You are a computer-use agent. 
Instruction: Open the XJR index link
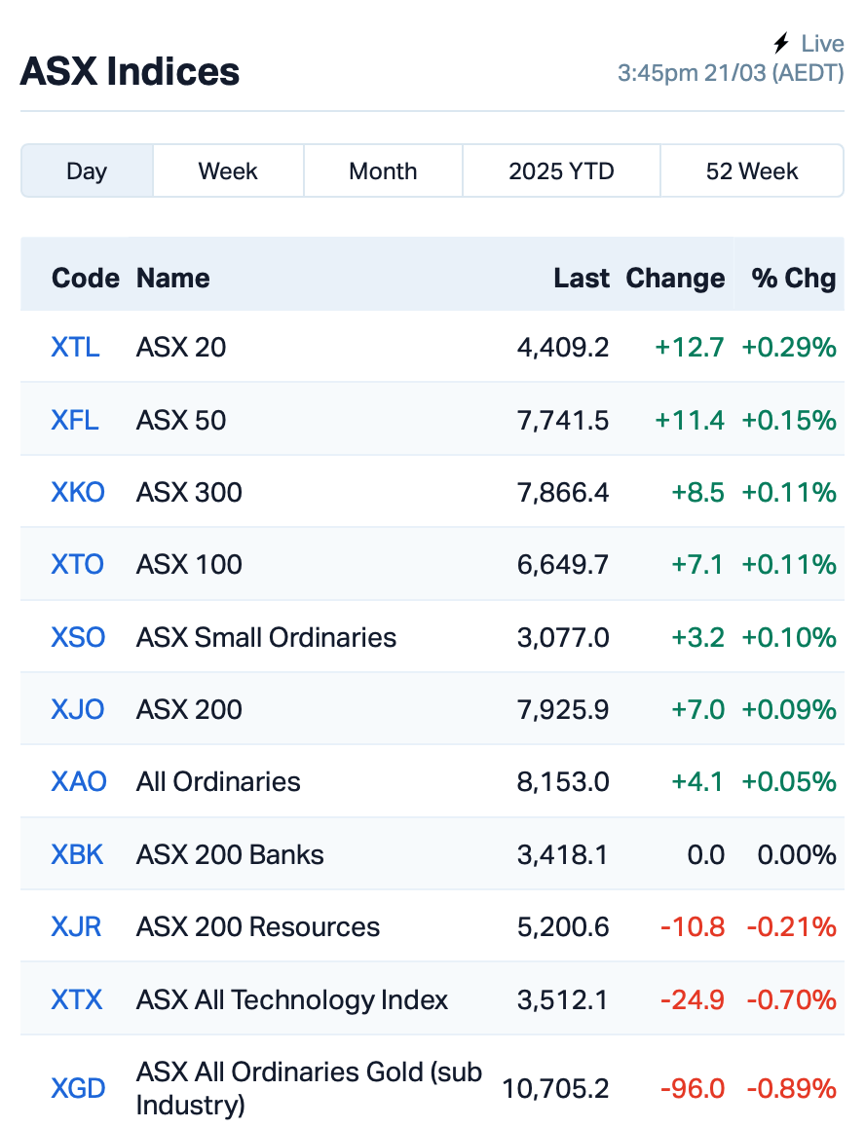[76, 927]
